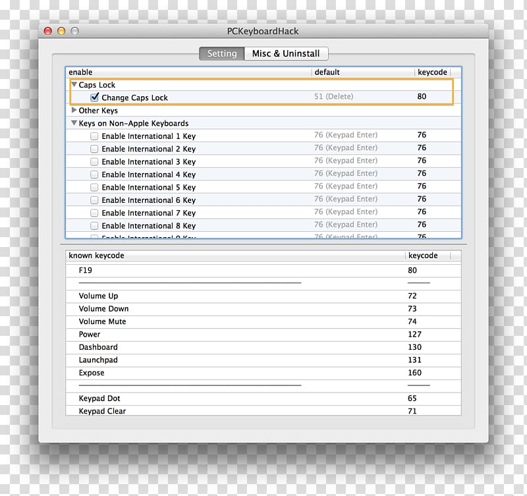Select keycode value for International 2 Key

point(422,148)
